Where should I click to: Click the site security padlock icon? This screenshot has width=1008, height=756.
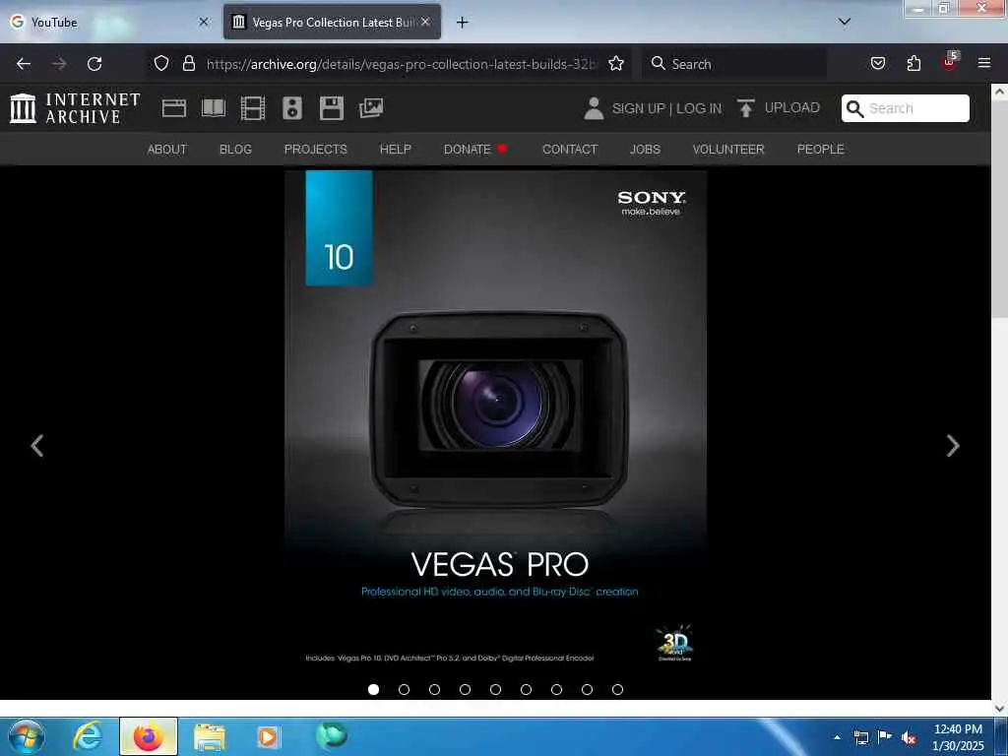(x=188, y=63)
